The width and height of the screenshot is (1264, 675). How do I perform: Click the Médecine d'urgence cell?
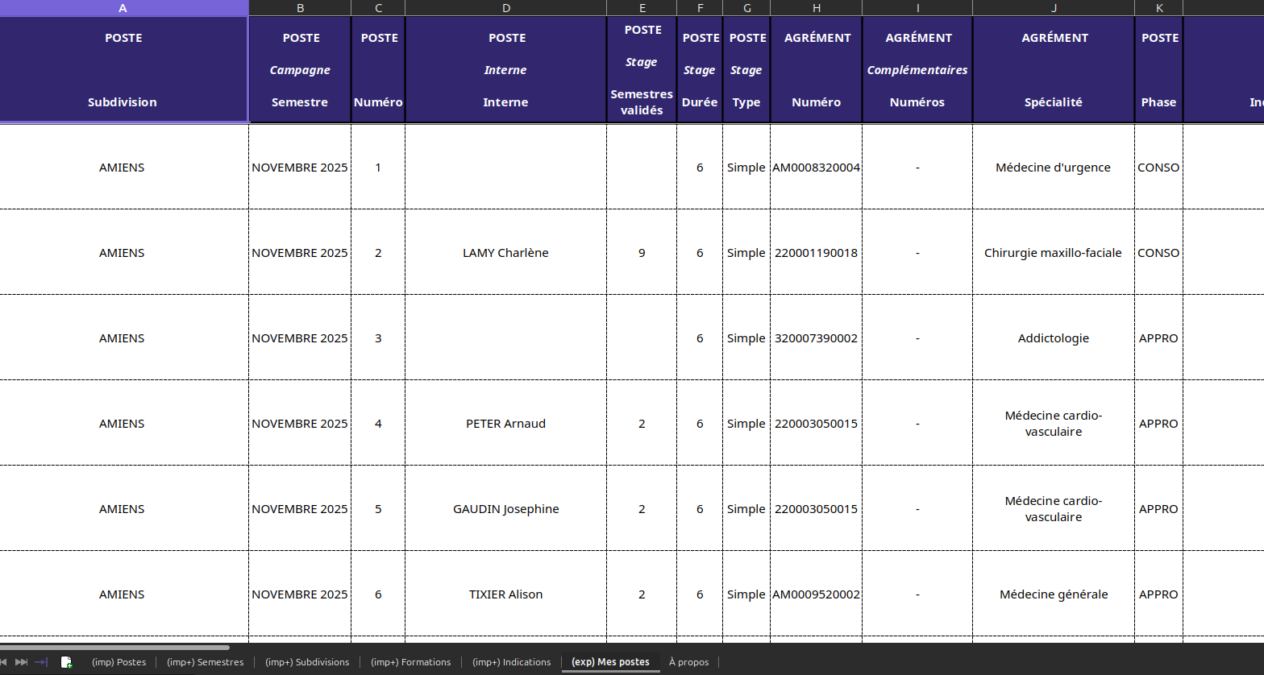[1054, 168]
